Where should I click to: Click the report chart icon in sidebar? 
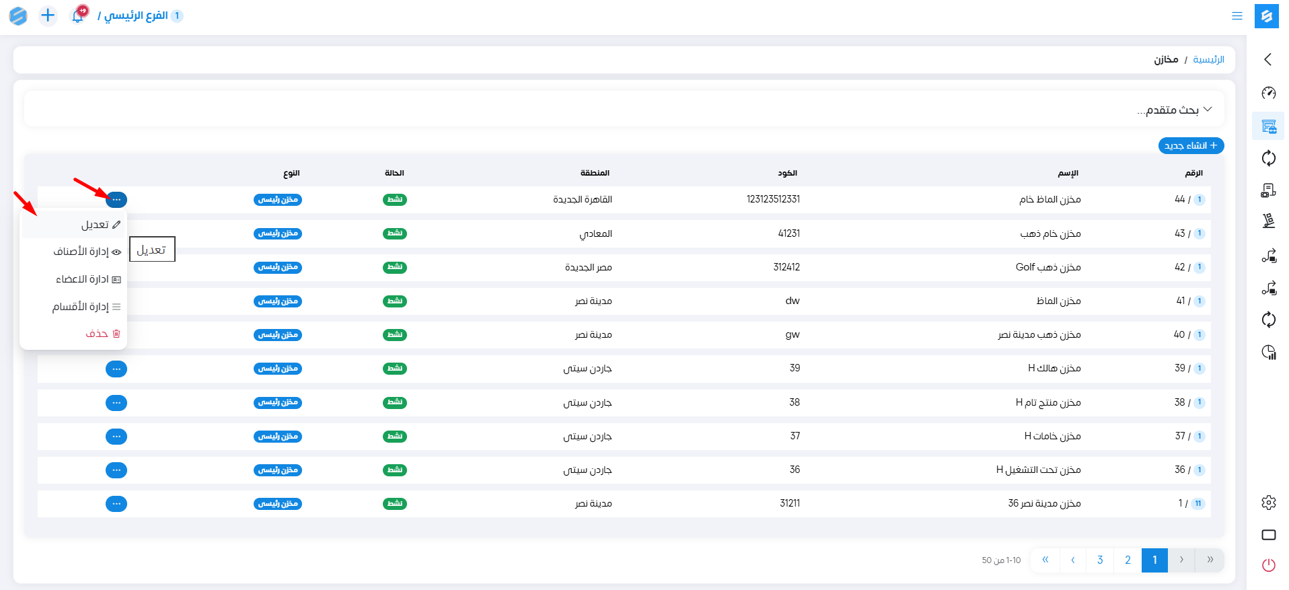pos(1268,353)
